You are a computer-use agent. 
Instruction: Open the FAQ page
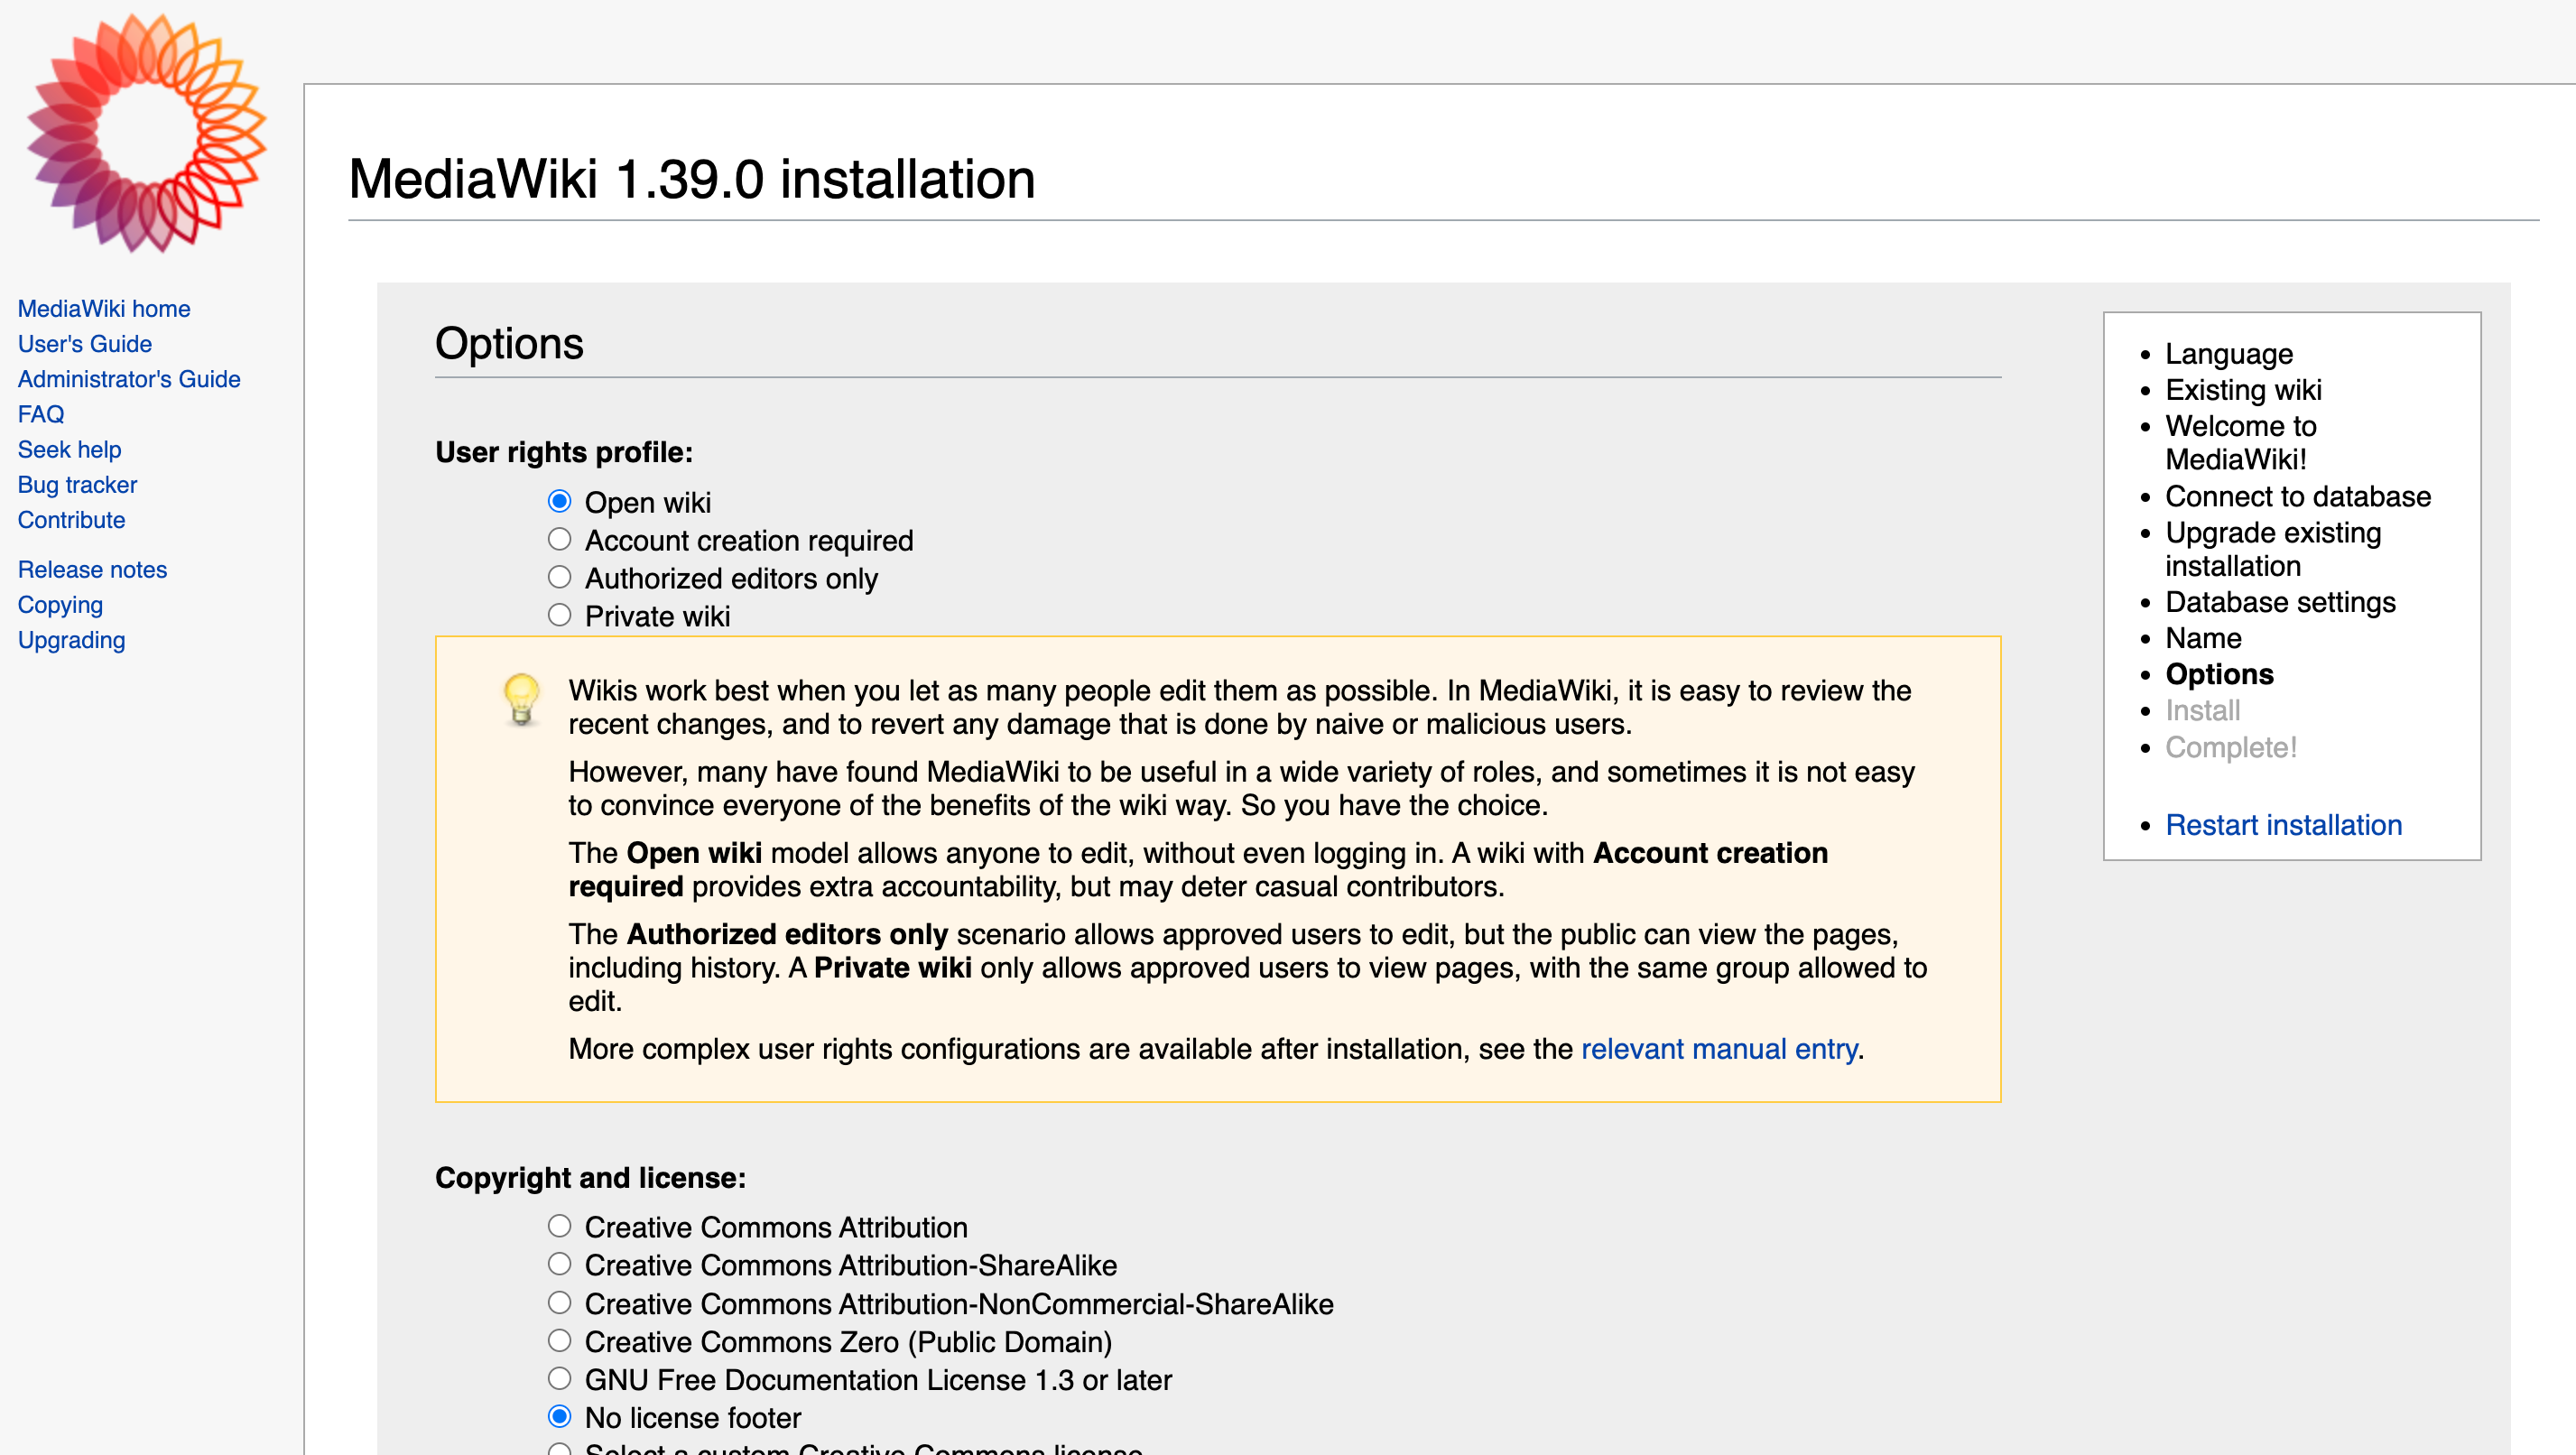[x=40, y=414]
